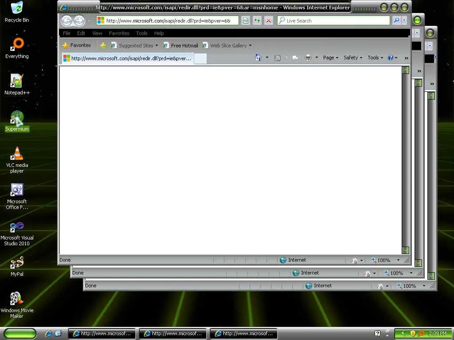Image resolution: width=454 pixels, height=340 pixels.
Task: Expand the Web Slice Gallery dropdown arrow
Action: tap(250, 46)
